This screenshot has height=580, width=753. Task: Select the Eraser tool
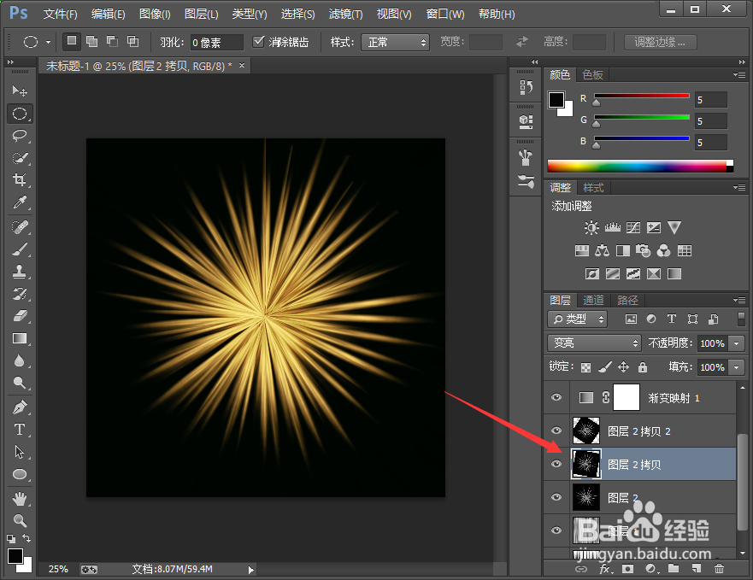tap(19, 316)
